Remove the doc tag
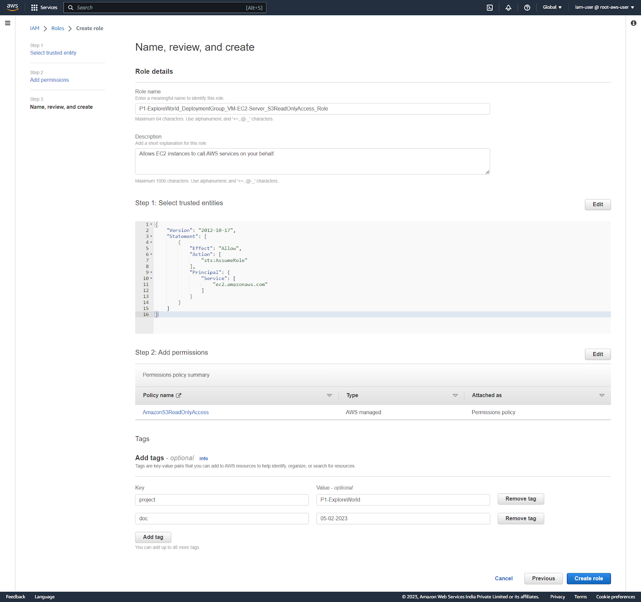Screen dimensions: 641x602 pos(521,519)
